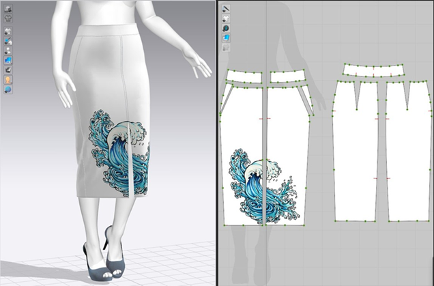Click the blue brush icon in 3D toolbar
The width and height of the screenshot is (434, 286).
tap(9, 41)
